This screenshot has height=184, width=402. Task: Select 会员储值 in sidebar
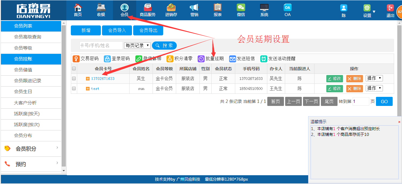click(x=31, y=70)
